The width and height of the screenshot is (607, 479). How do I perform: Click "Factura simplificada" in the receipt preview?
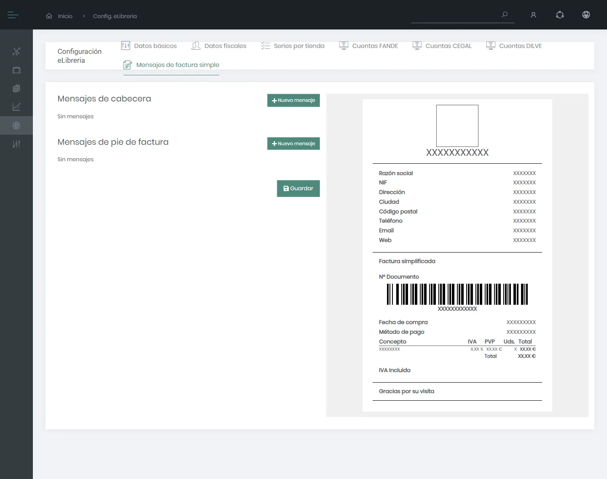[407, 261]
